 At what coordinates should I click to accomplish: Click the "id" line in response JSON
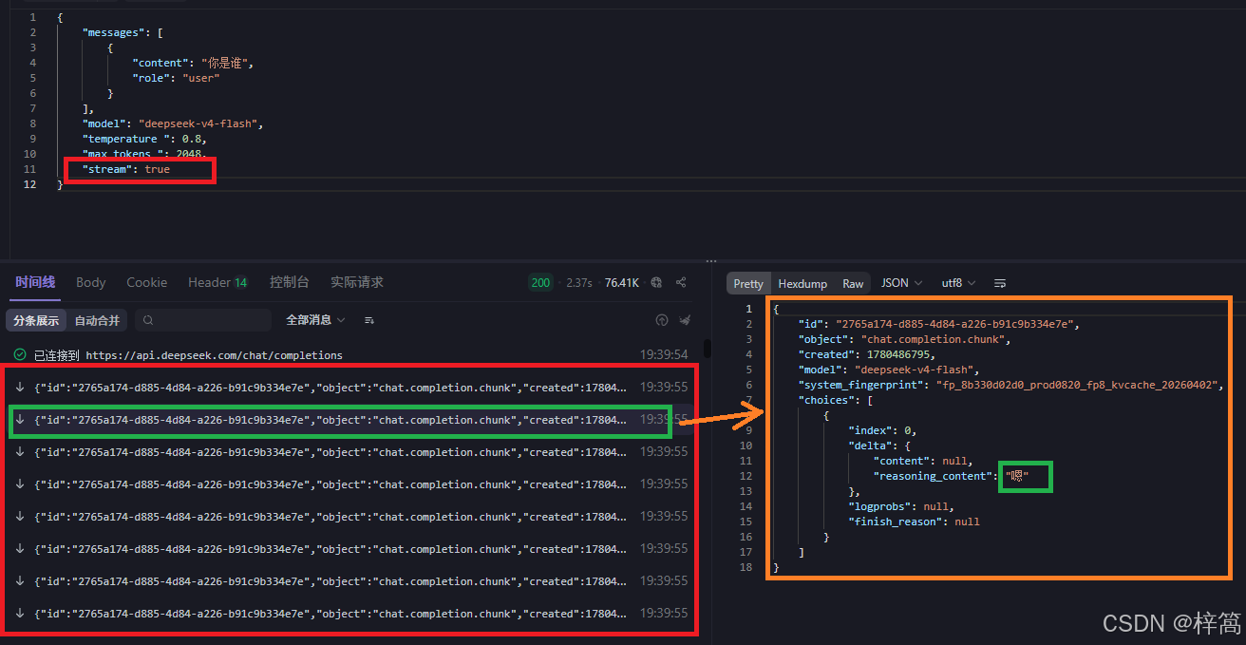coord(938,324)
